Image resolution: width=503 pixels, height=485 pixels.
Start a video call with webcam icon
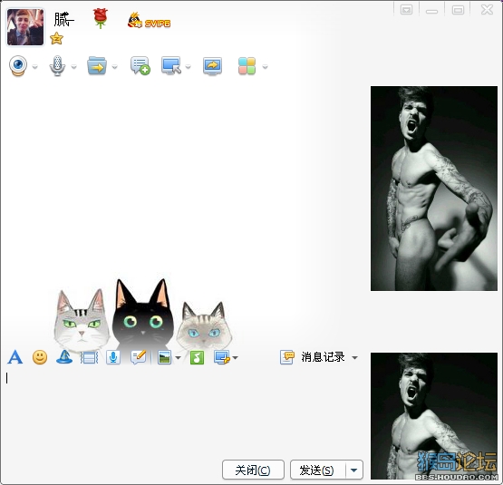pyautogui.click(x=18, y=66)
